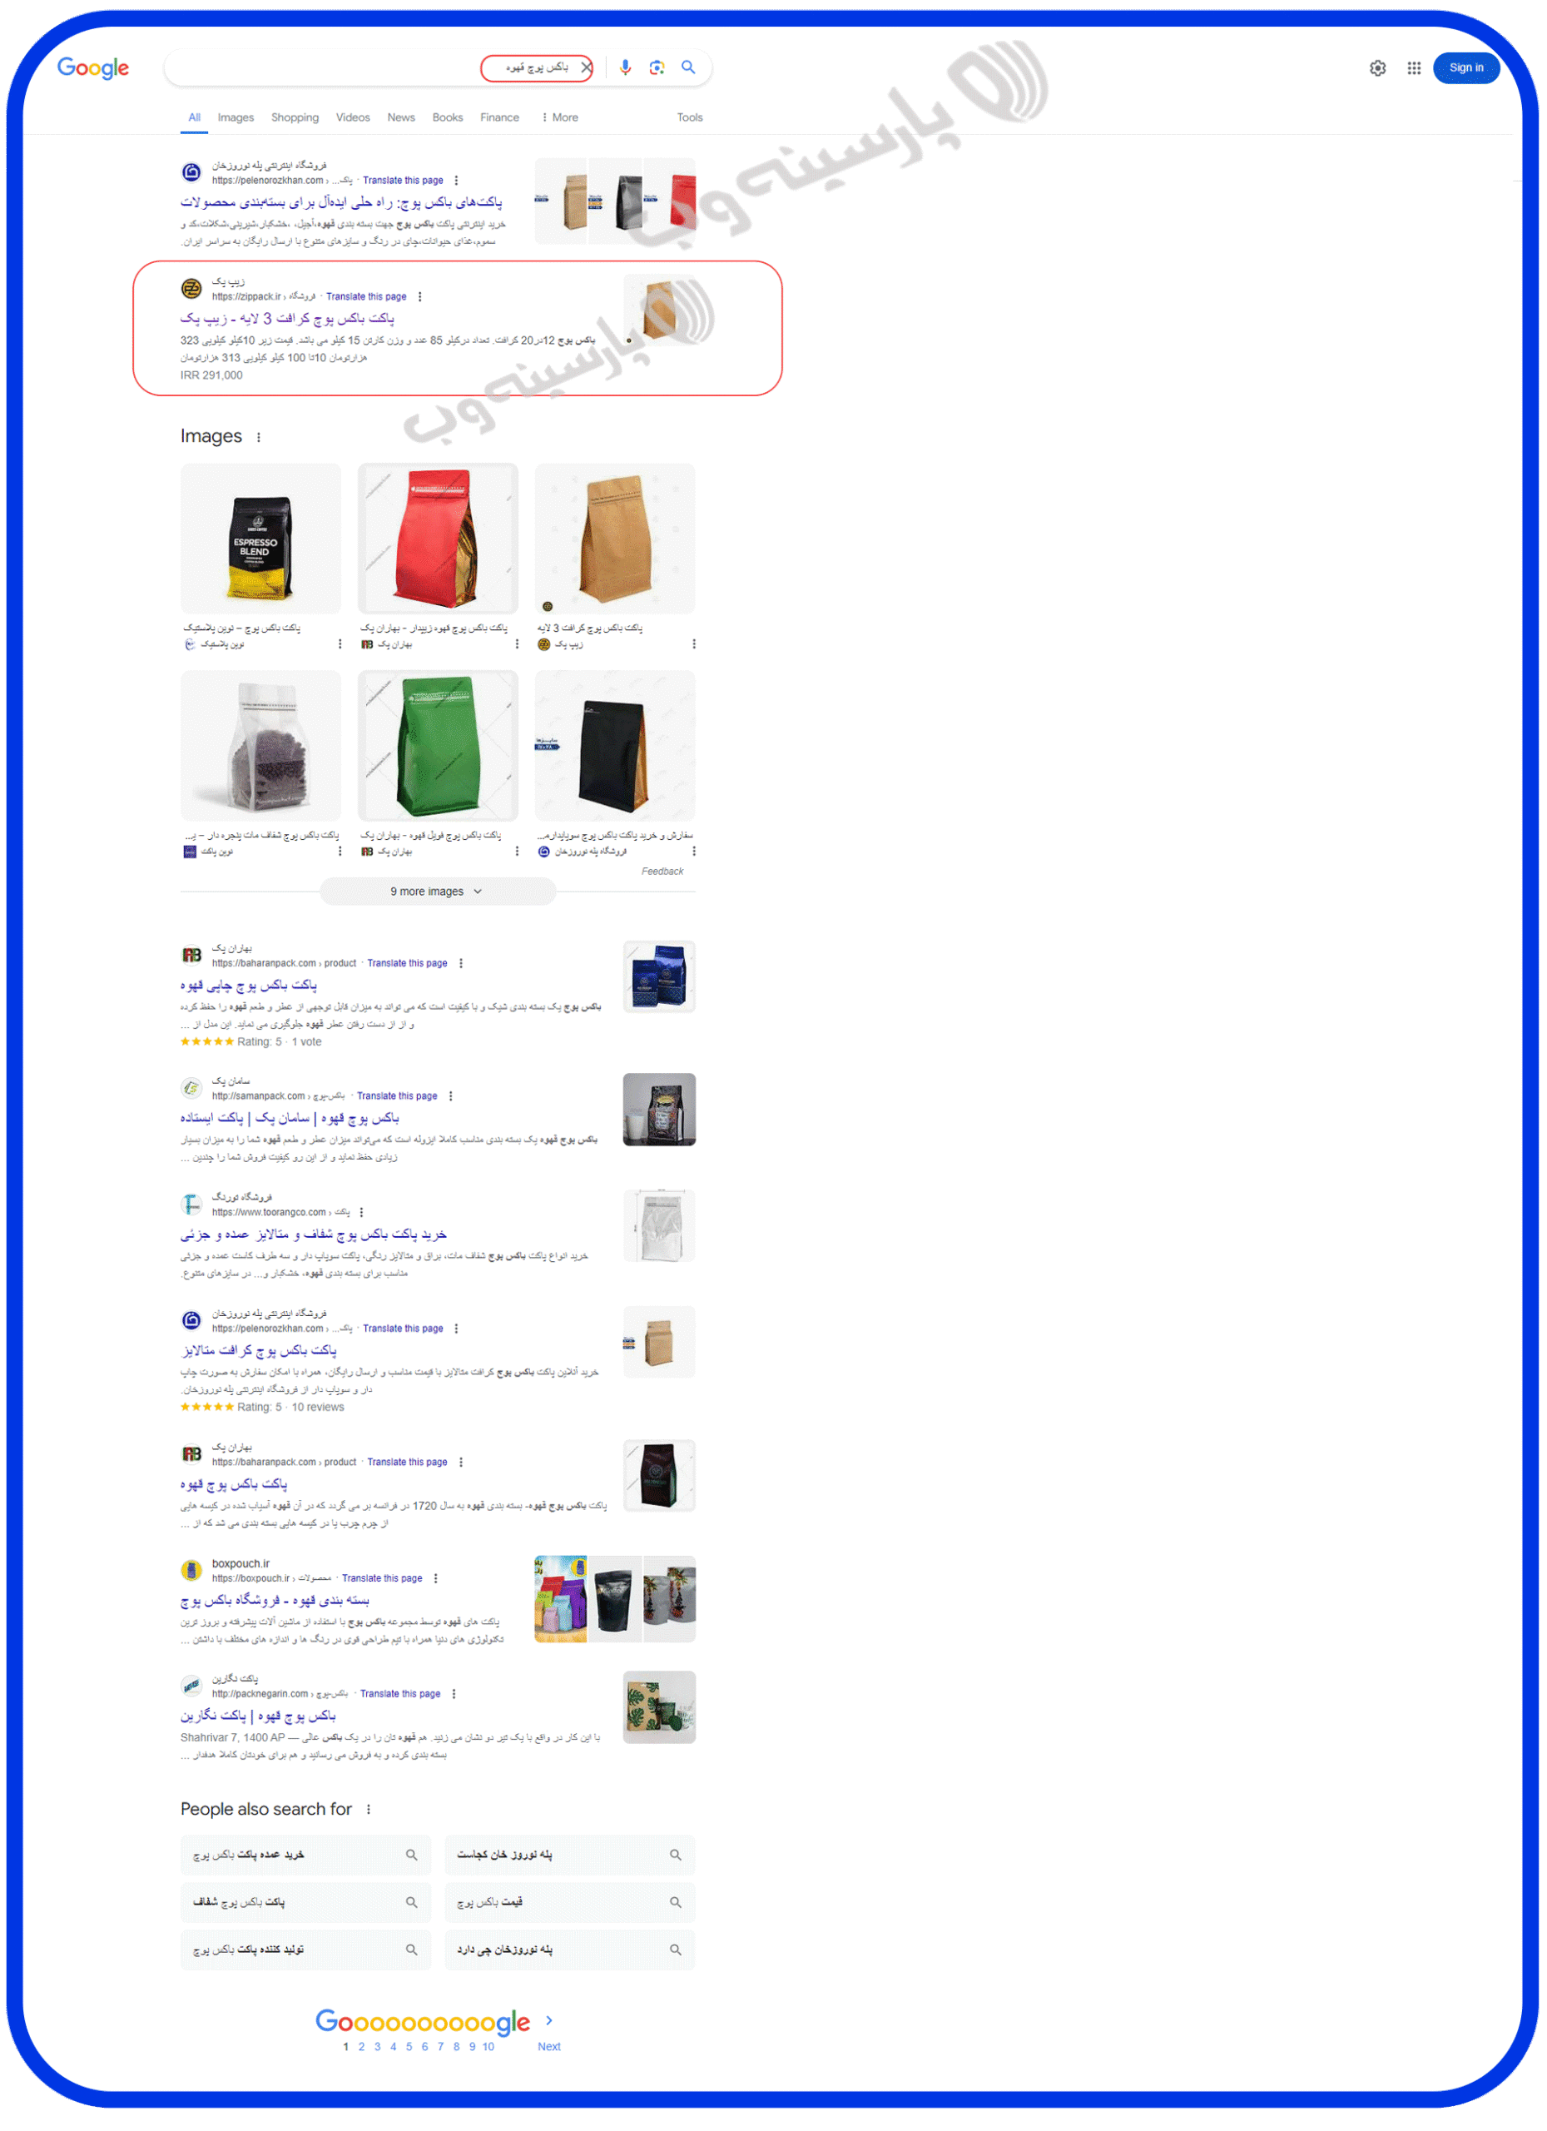Open Google Lens image search icon
Screen dimensions: 1547x2131
(x=657, y=67)
